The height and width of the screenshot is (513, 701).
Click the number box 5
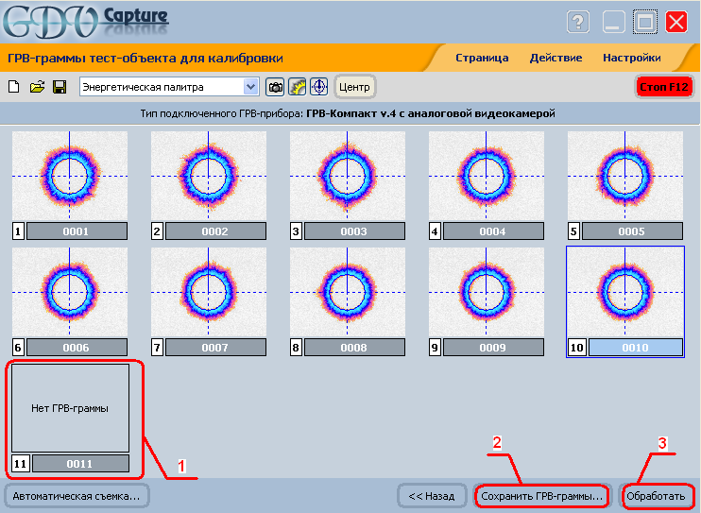(573, 231)
